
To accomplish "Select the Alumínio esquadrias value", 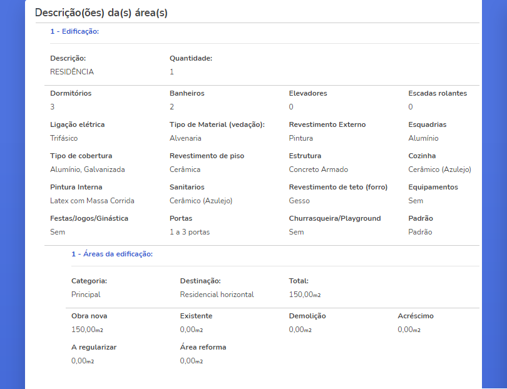I will 423,138.
